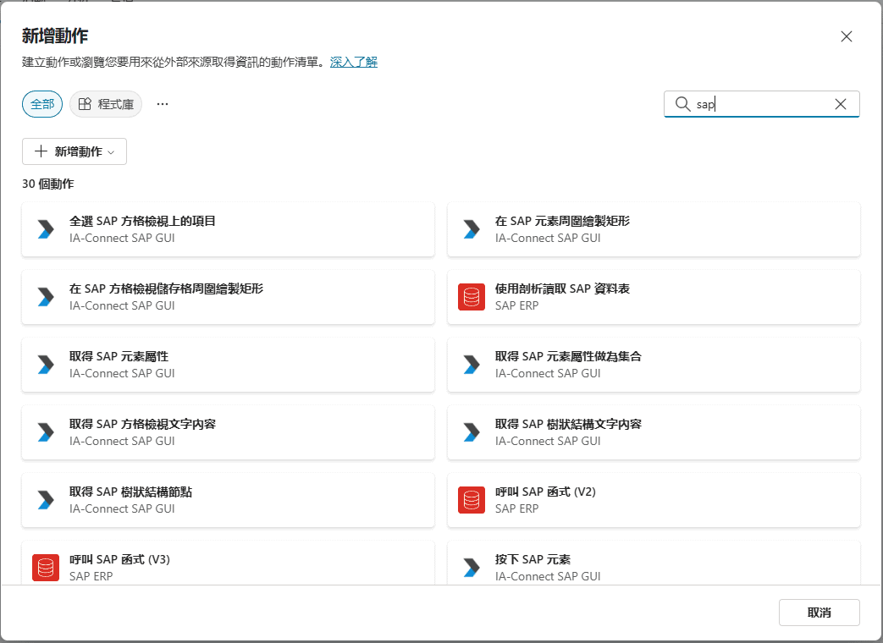The height and width of the screenshot is (643, 883).
Task: Click the SAP ERP icon for 使用剖析讀取 SAP 資料表
Action: [x=472, y=297]
